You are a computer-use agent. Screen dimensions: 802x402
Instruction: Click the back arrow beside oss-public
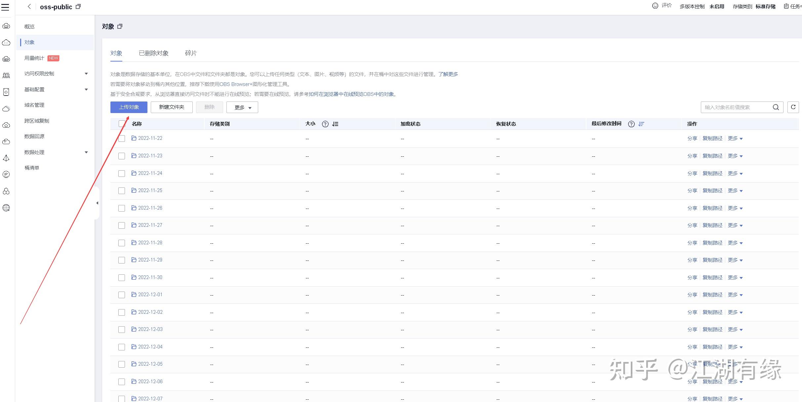coord(29,7)
